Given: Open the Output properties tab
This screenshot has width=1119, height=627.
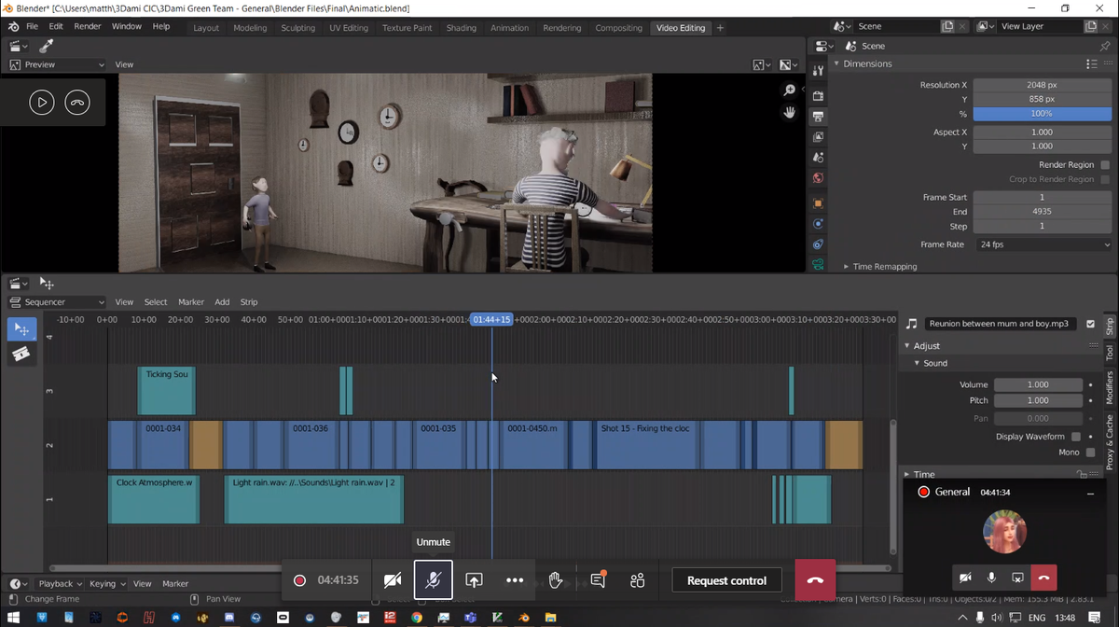Looking at the screenshot, I should 818,116.
